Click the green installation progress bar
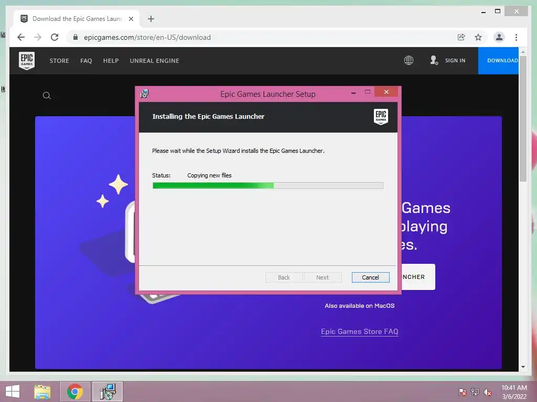This screenshot has height=402, width=537. [268, 186]
